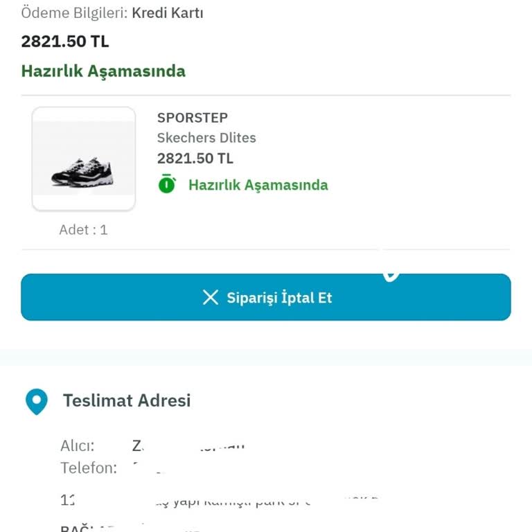Click the X icon on cancel button
Screen dimensions: 532x532
click(210, 298)
